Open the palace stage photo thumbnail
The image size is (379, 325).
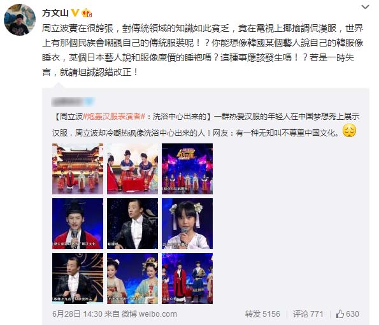click(78, 169)
